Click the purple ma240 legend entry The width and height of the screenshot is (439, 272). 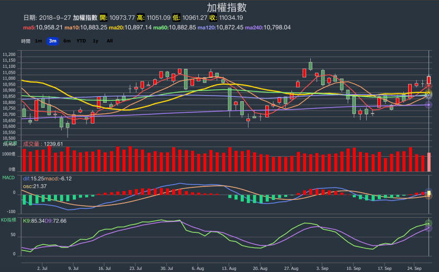coord(267,27)
